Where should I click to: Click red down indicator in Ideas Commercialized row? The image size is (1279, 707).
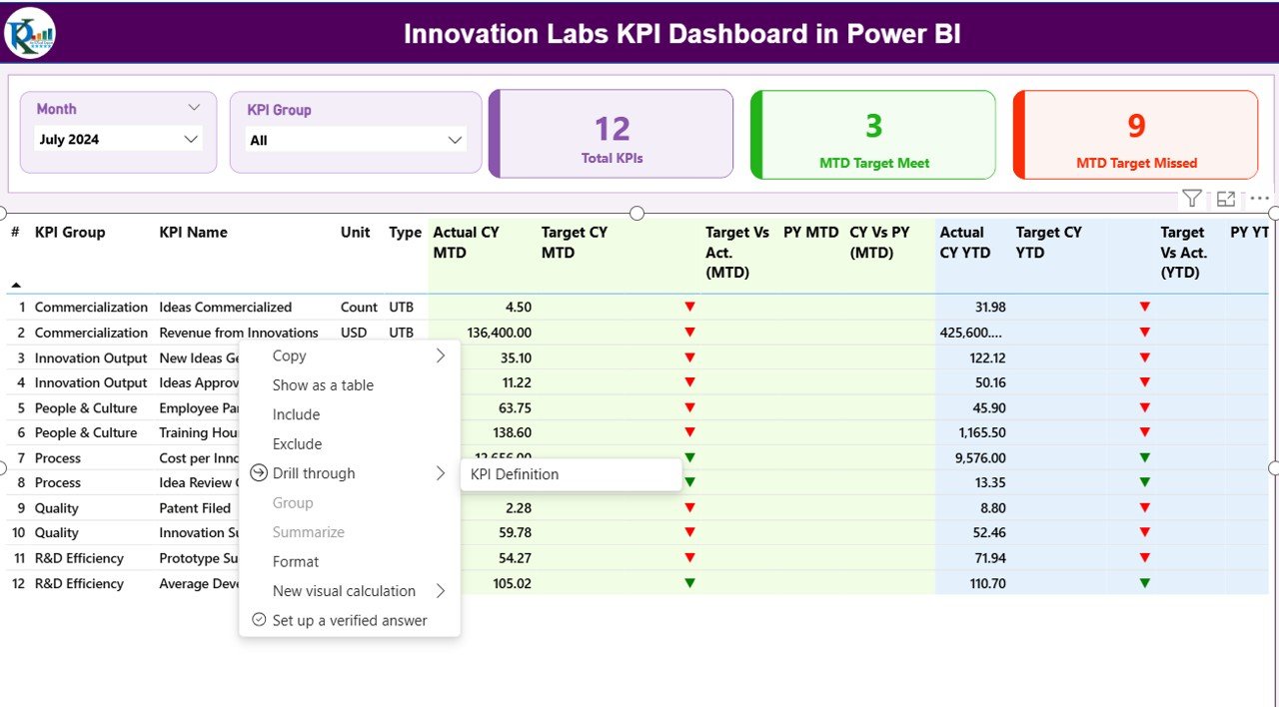(689, 308)
